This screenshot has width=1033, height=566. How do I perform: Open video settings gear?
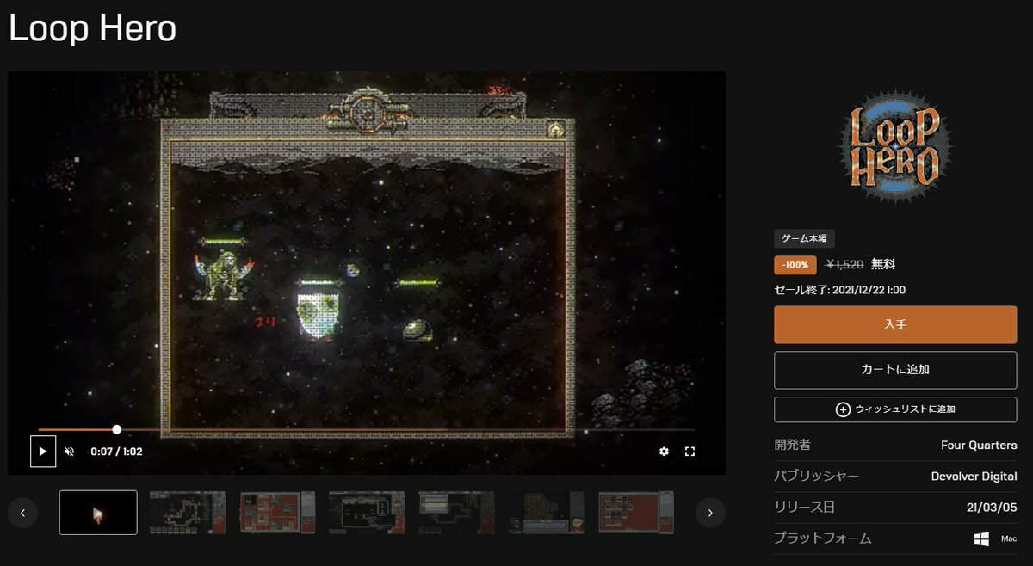(x=664, y=452)
